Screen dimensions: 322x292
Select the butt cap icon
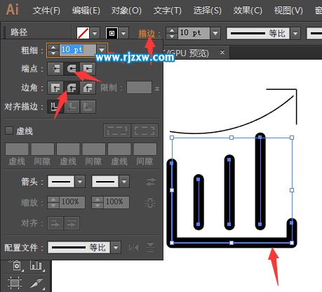55,69
